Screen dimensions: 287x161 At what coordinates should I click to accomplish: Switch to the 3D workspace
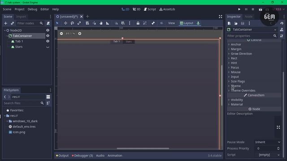pos(136,9)
